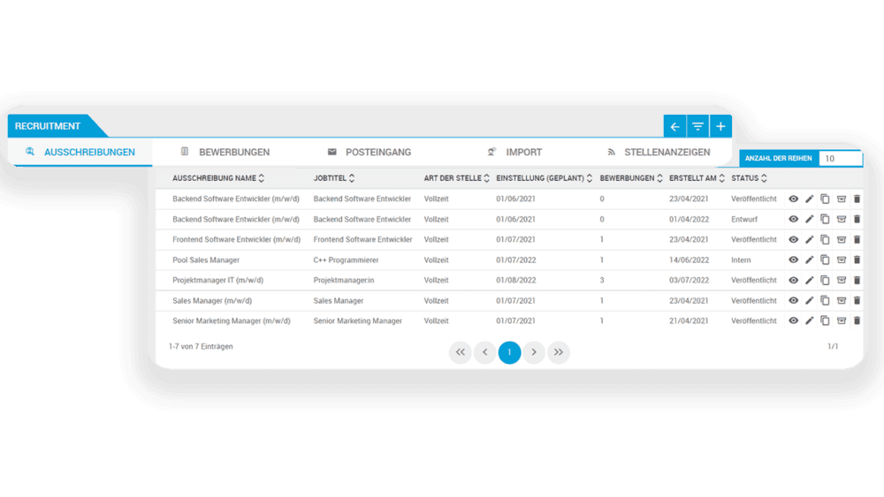The width and height of the screenshot is (884, 497).
Task: Go to the last page of results
Action: click(558, 352)
